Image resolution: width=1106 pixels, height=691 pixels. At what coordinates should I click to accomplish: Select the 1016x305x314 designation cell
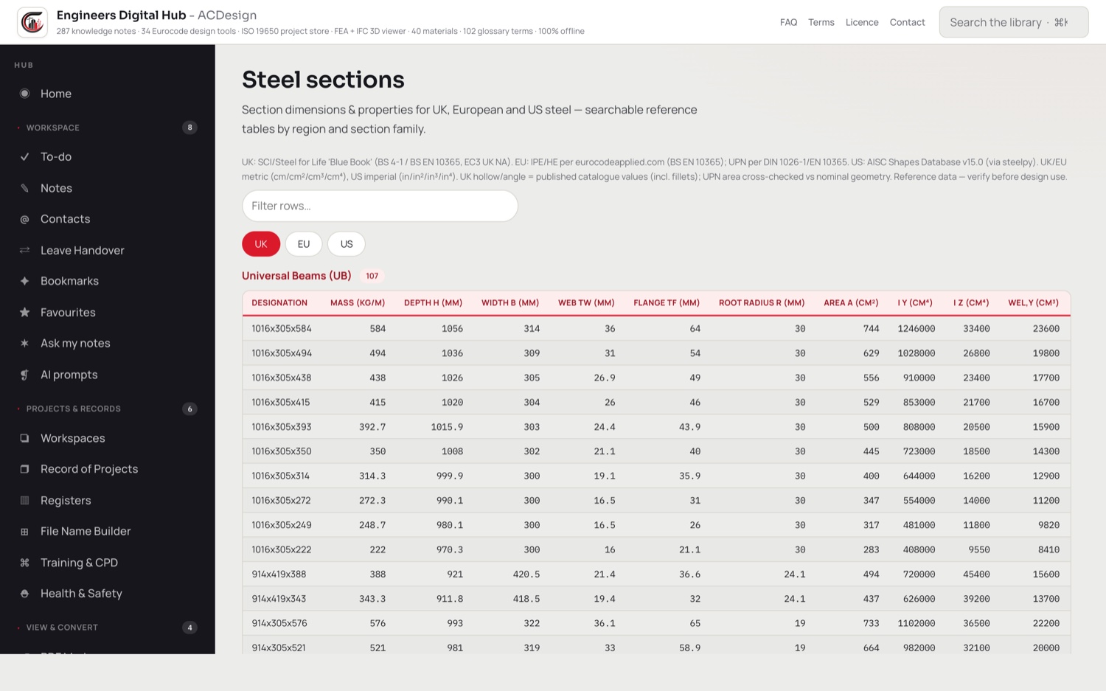click(x=281, y=476)
